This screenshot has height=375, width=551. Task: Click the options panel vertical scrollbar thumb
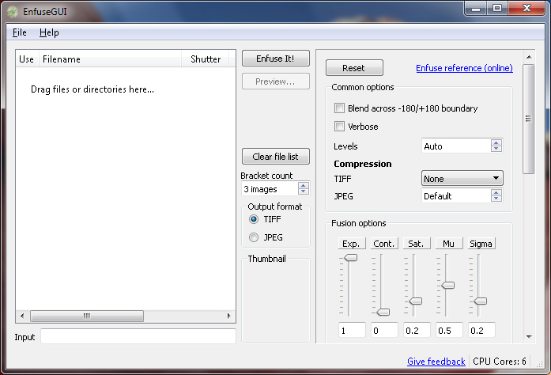[x=529, y=119]
